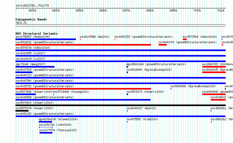Select the blue bar under dgv4206n106
Viewport: 233px width, 143px height.
pos(45,122)
